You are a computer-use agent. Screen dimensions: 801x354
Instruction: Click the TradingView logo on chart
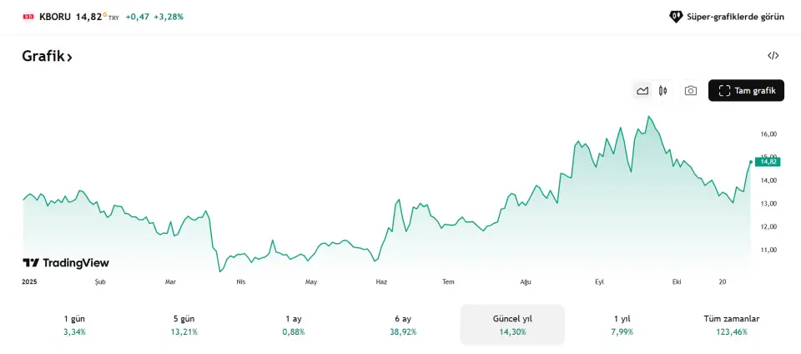(66, 263)
